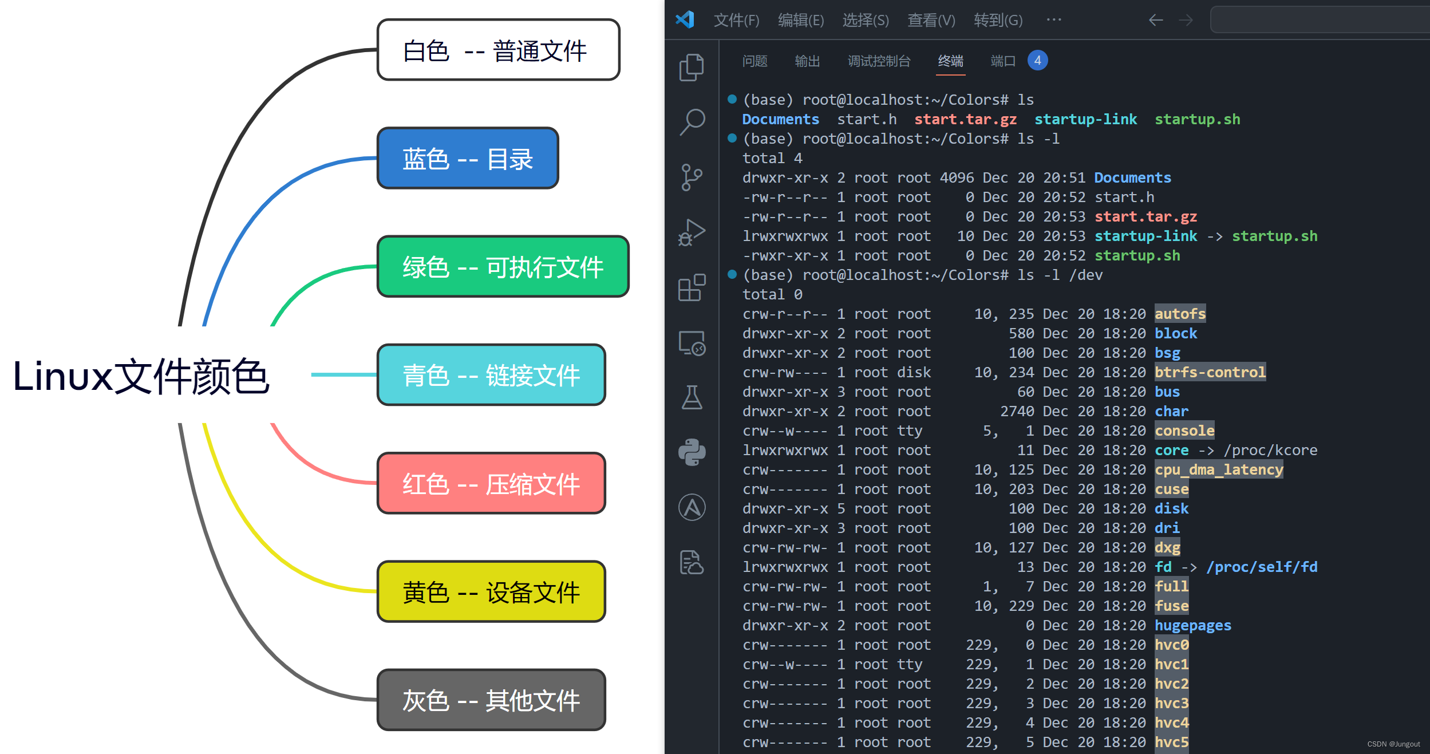Click the /proc/self/fd link target
The width and height of the screenshot is (1430, 754).
[1262, 567]
